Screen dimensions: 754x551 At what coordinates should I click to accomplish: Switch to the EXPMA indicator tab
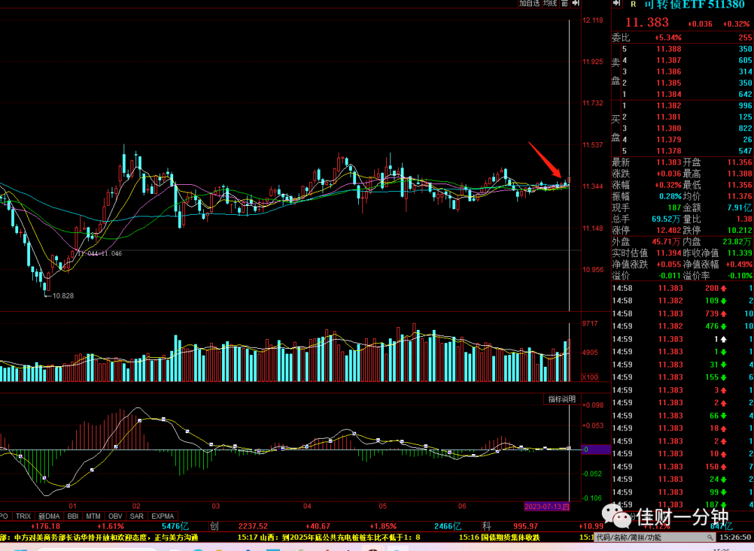tap(163, 516)
